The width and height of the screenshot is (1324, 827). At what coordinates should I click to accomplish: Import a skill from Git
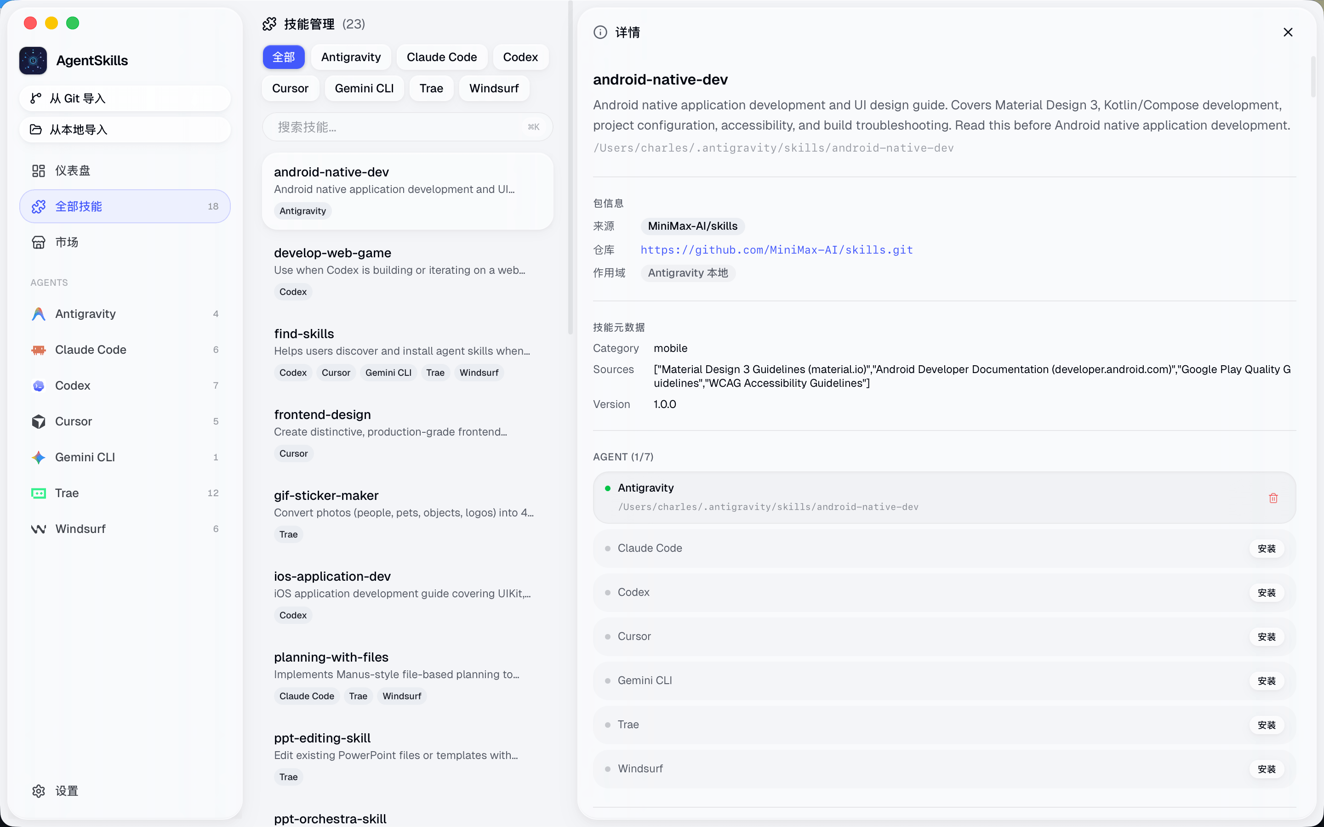coord(125,98)
